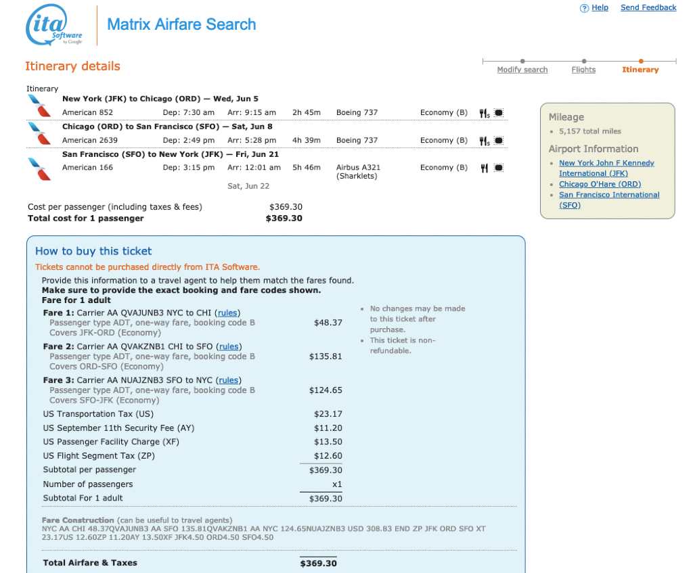
Task: Click meal icon for American 852
Action: coord(485,113)
